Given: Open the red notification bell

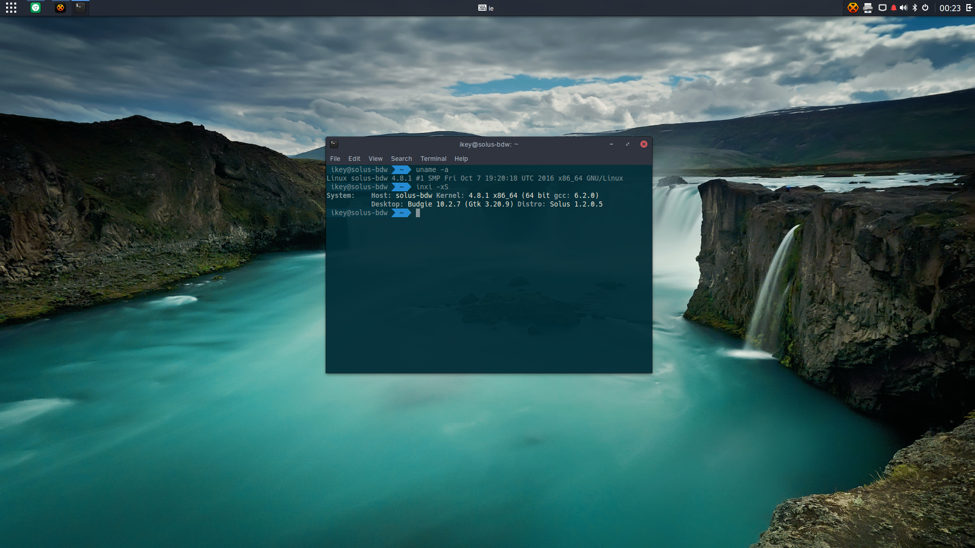Looking at the screenshot, I should [x=894, y=8].
